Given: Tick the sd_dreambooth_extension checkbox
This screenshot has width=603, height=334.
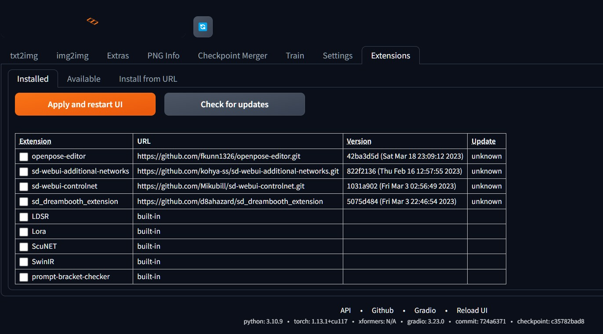Looking at the screenshot, I should [23, 202].
